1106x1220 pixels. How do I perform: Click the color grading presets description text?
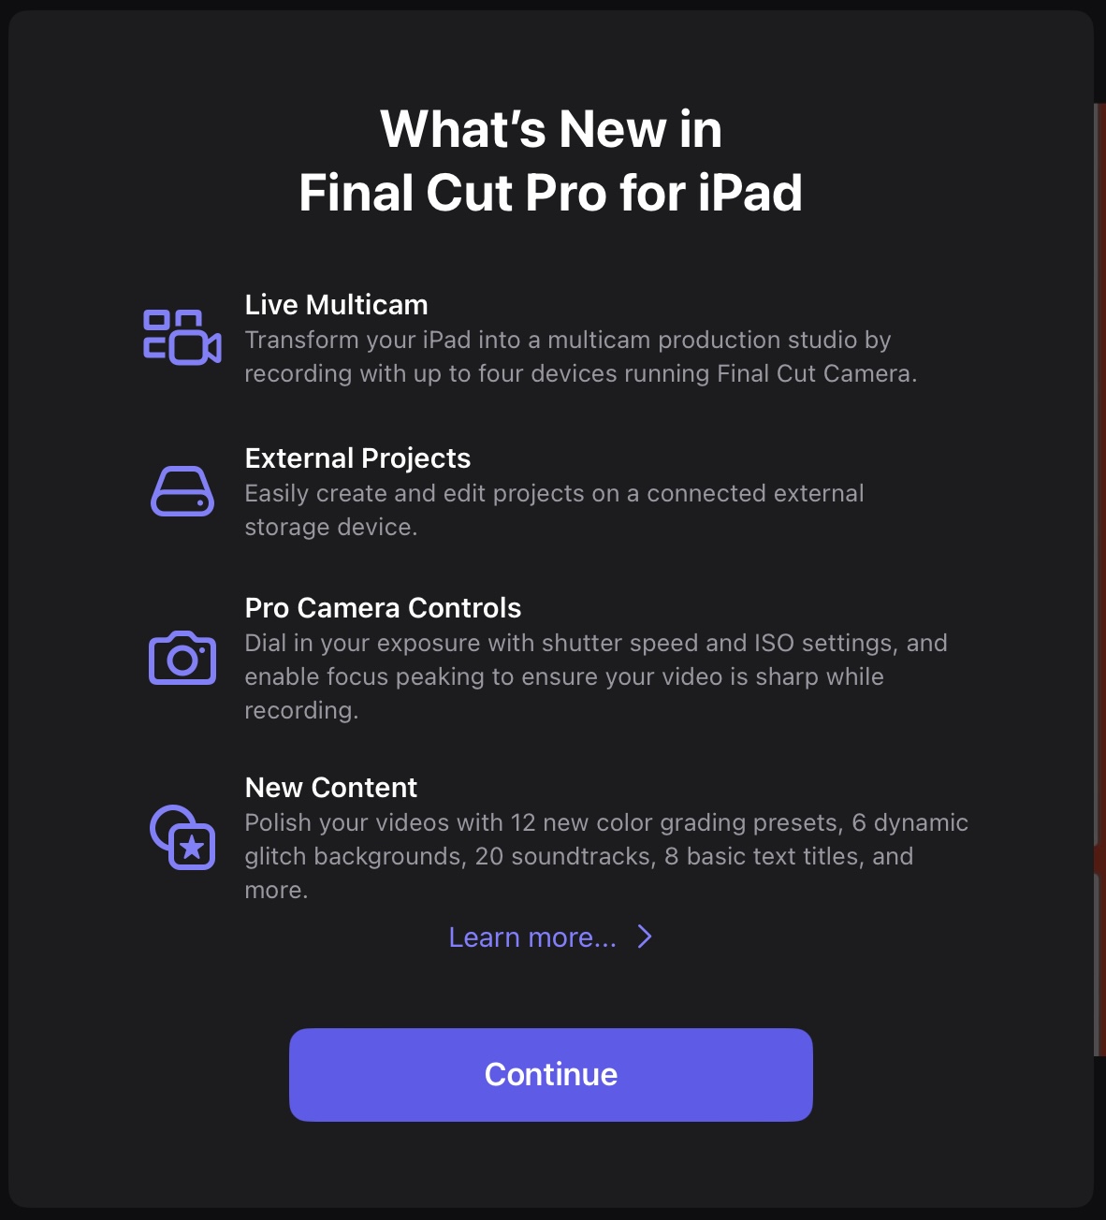coord(605,823)
